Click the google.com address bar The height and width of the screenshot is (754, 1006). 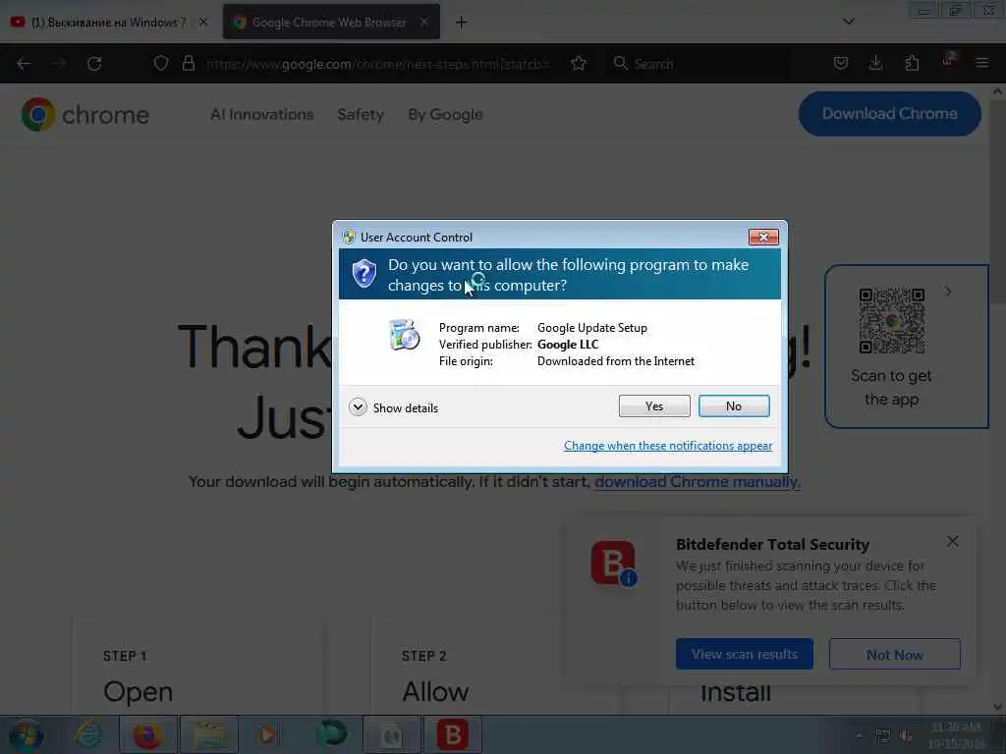click(378, 64)
